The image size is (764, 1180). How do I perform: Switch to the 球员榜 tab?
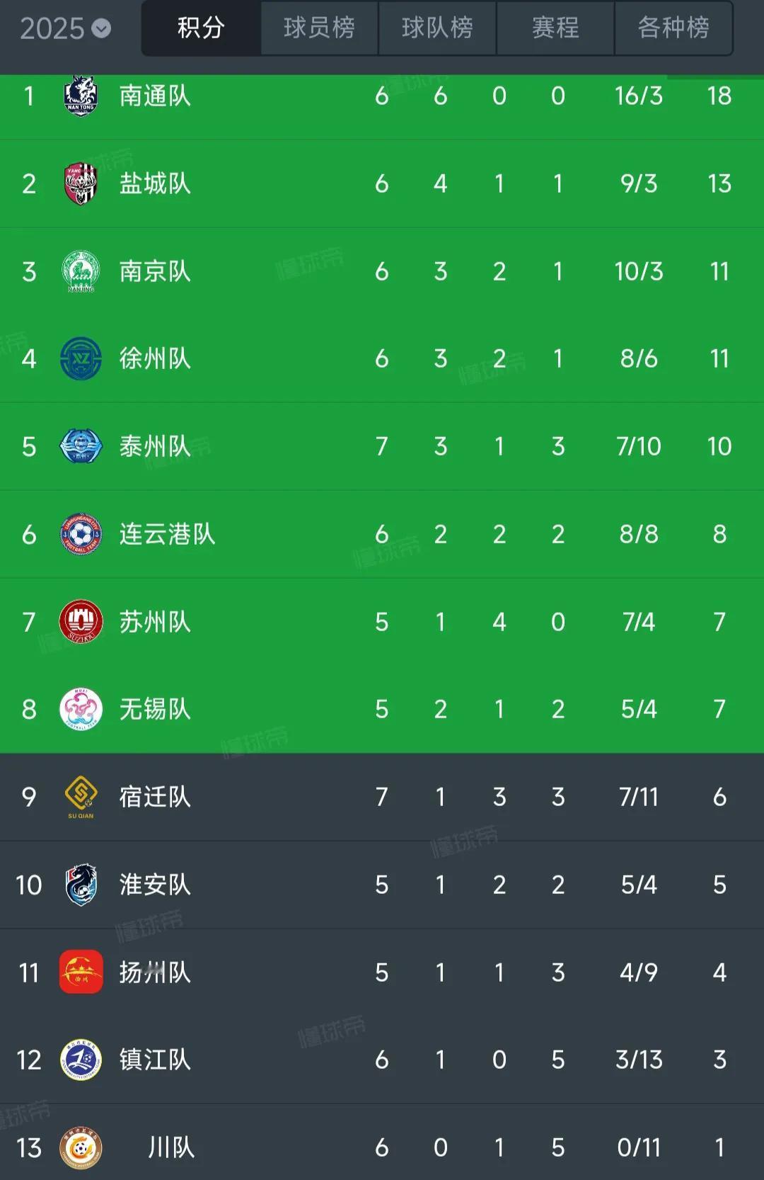pyautogui.click(x=319, y=28)
